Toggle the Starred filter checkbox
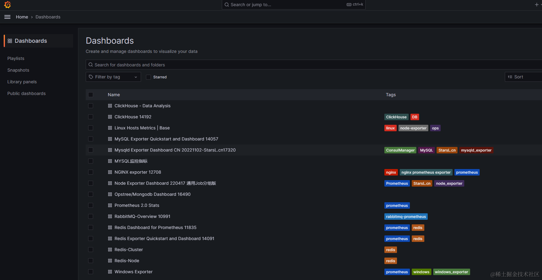 point(148,77)
